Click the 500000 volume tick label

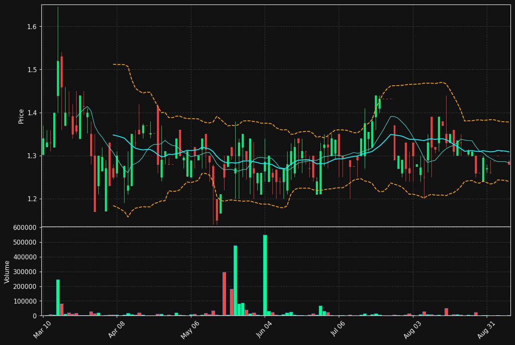coord(25,242)
